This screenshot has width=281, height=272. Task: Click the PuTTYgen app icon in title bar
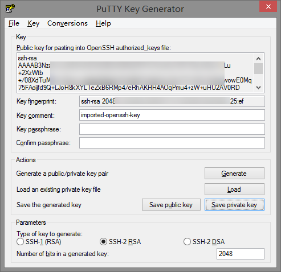[x=10, y=9]
